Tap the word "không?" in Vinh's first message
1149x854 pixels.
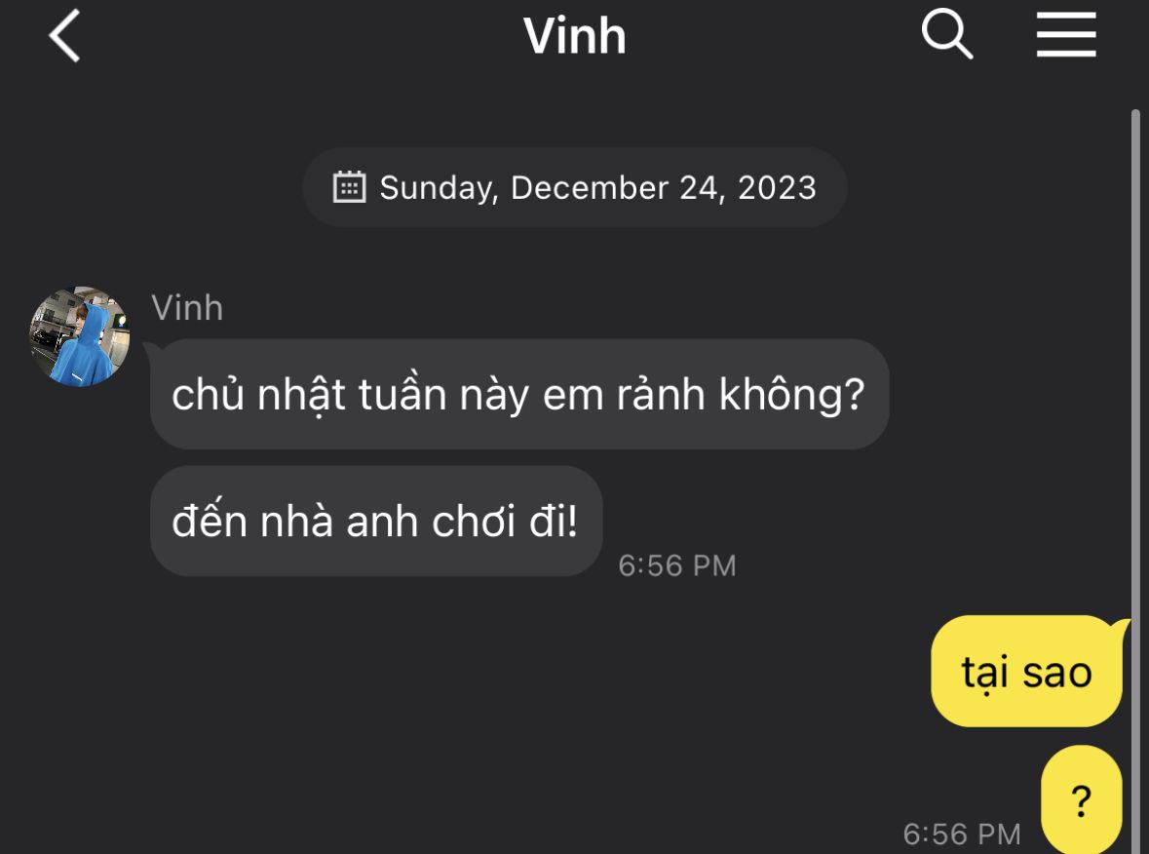tap(792, 395)
